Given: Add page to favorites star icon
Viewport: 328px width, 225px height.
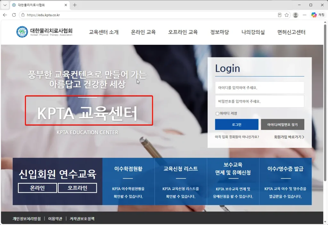Looking at the screenshot, I should [287, 15].
